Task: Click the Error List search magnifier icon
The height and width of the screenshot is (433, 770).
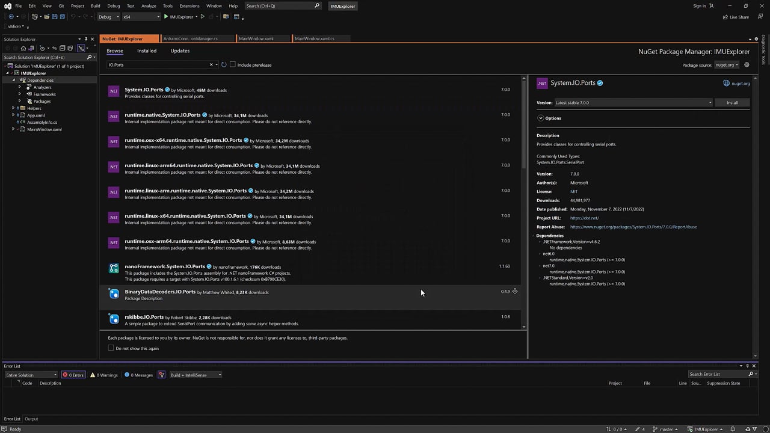Action: click(x=751, y=374)
